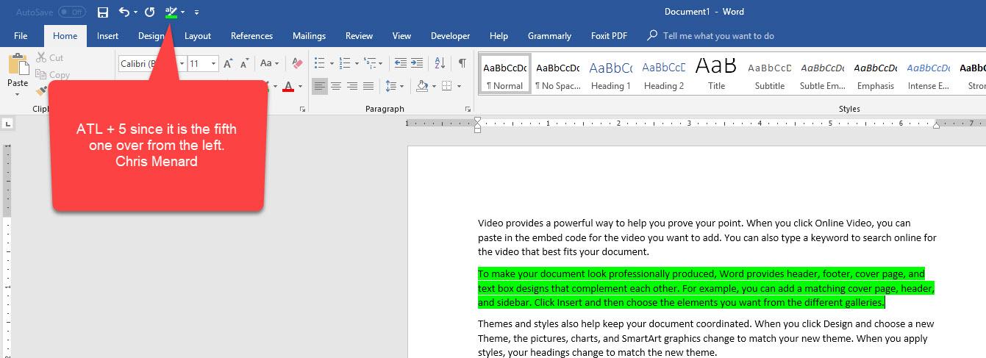This screenshot has width=986, height=358.
Task: Click the Tell me what you want to do box
Action: point(718,35)
